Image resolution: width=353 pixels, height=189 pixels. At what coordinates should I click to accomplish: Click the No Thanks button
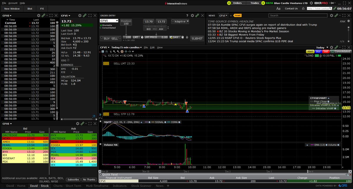pos(89,179)
